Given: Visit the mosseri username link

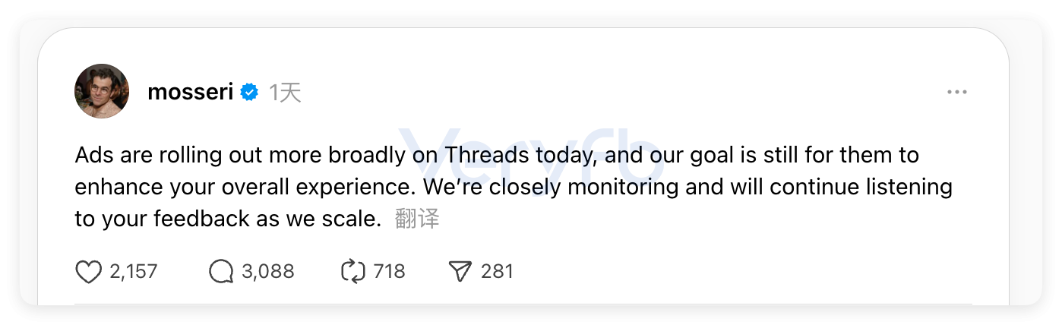Looking at the screenshot, I should 191,93.
